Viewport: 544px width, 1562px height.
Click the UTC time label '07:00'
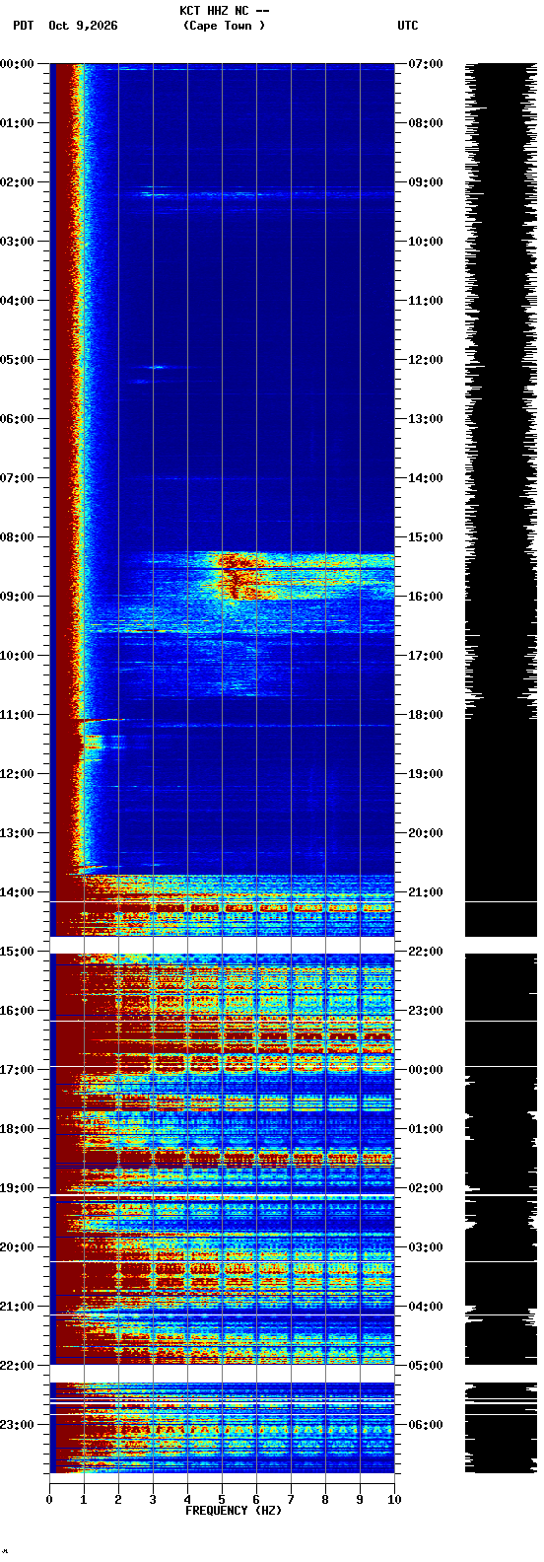click(x=426, y=64)
